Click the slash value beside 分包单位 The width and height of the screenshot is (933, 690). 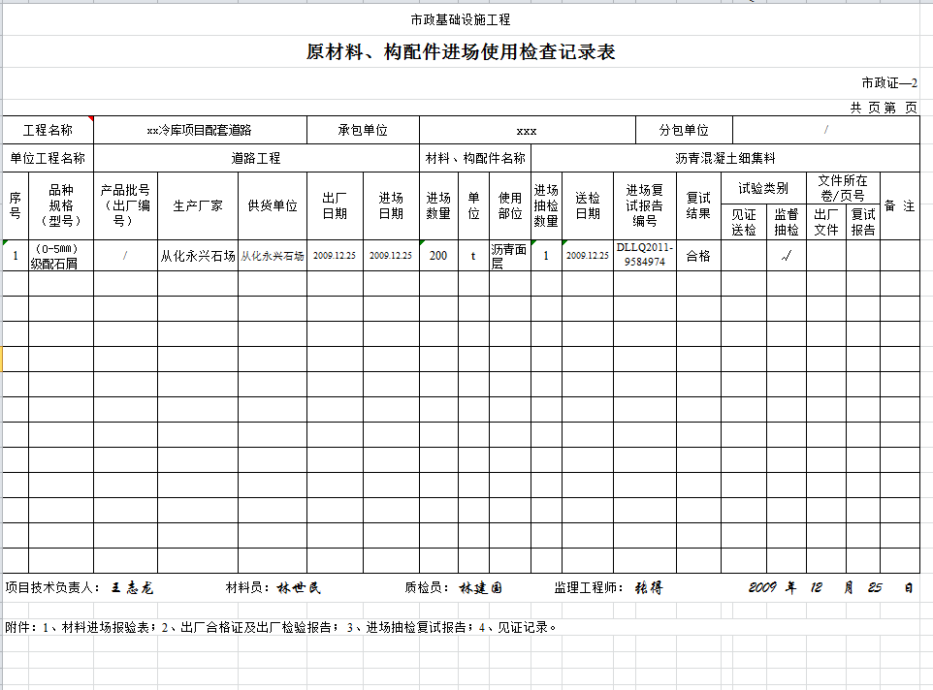(x=826, y=130)
